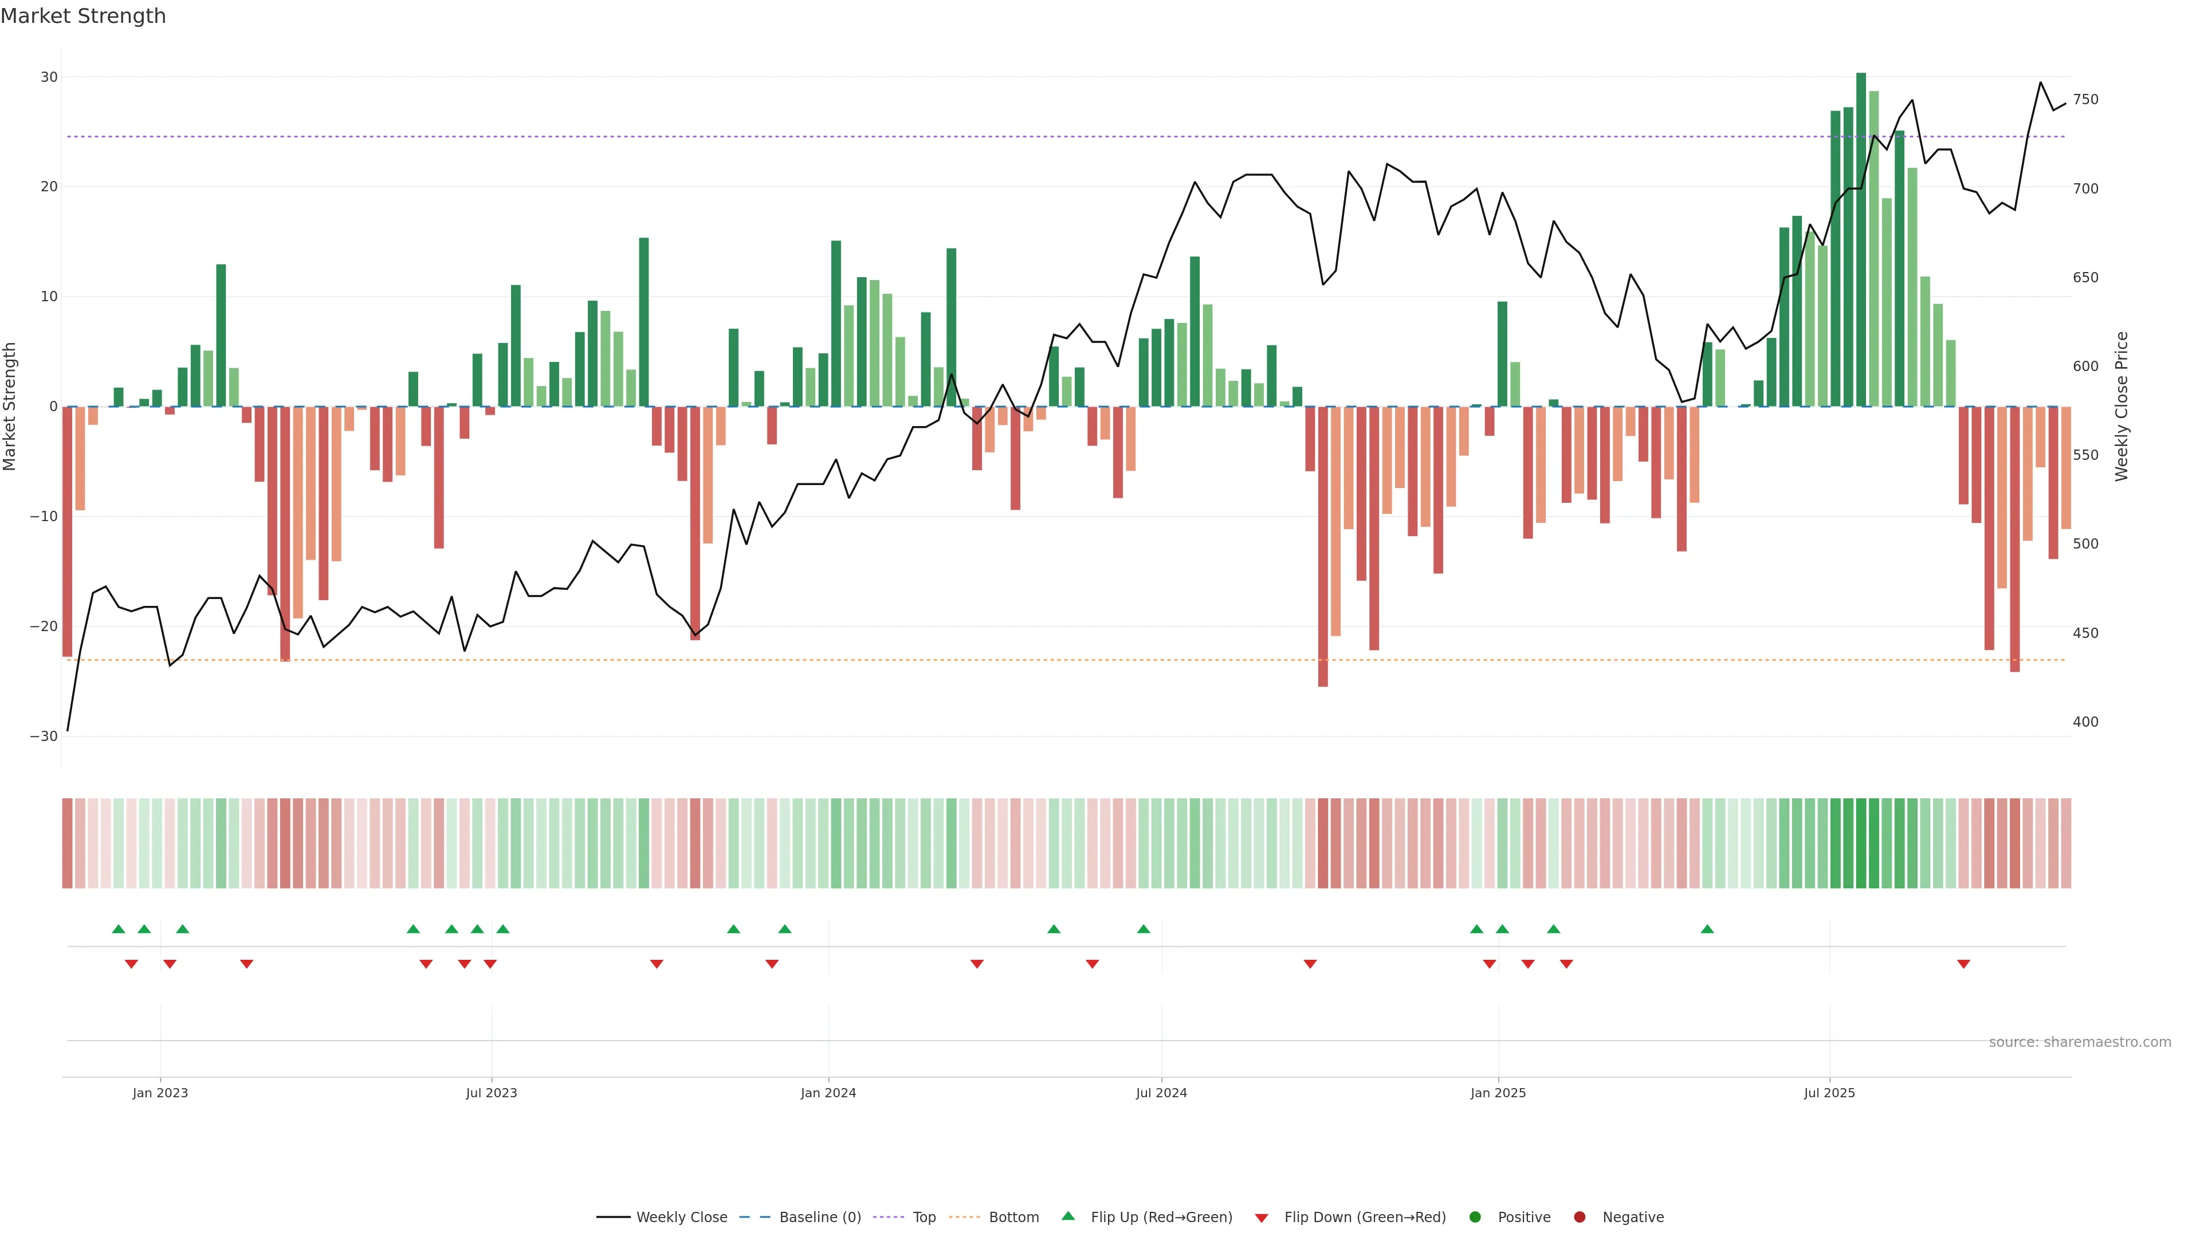Click the Flip Down red triangle legend icon
The width and height of the screenshot is (2200, 1237).
[1262, 1218]
